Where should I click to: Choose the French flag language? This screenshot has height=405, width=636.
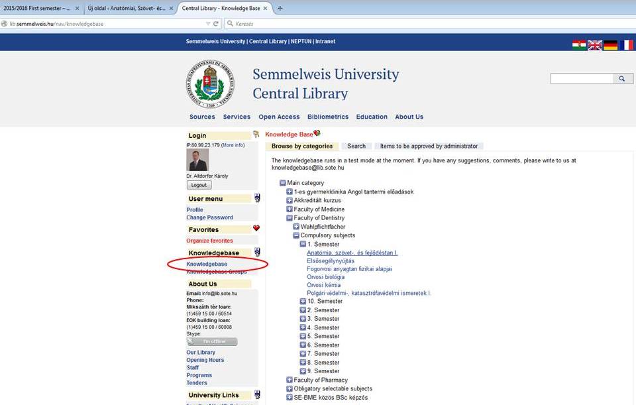[626, 45]
